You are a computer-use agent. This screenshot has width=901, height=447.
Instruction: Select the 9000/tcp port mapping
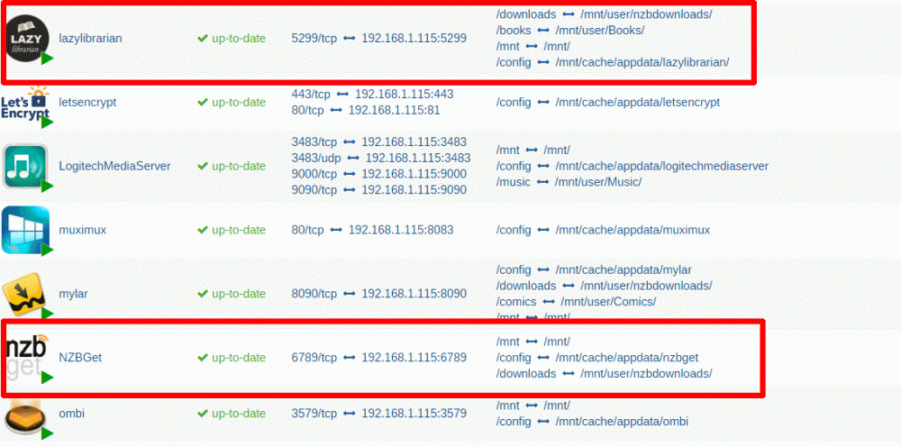[x=378, y=174]
